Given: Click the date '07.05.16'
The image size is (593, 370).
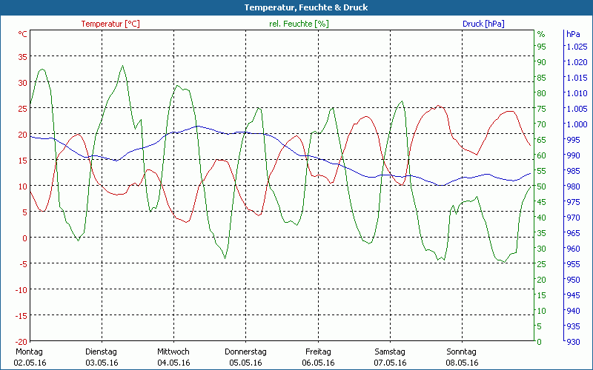Looking at the screenshot, I should (x=391, y=363).
